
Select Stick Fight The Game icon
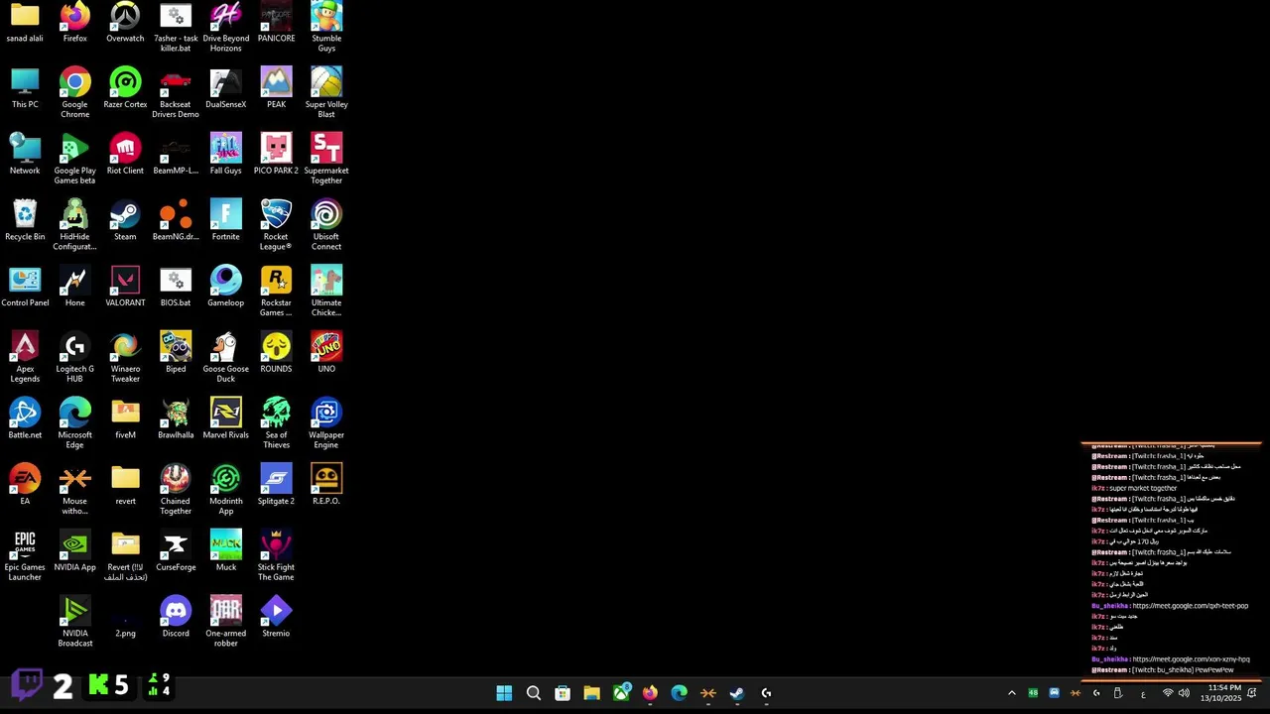point(276,555)
